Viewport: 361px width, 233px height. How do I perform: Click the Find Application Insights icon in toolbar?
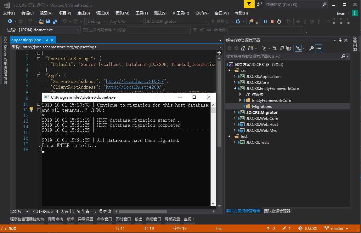tap(251, 21)
